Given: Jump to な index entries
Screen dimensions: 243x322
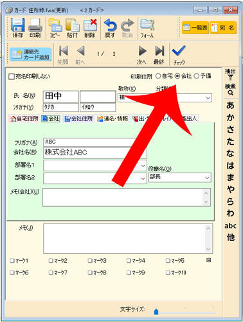Looking at the screenshot, I should click(230, 153).
